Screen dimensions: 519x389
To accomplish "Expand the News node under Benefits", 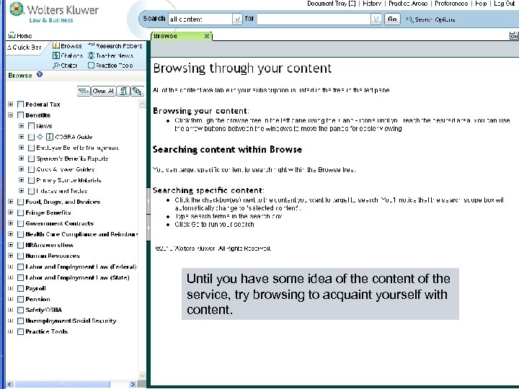I will click(21, 125).
